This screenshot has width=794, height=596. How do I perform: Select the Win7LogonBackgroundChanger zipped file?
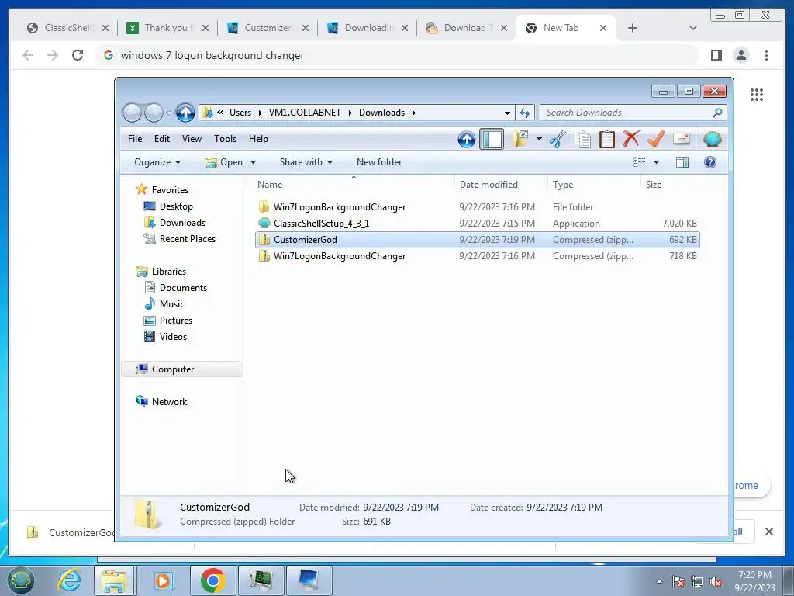click(478, 256)
